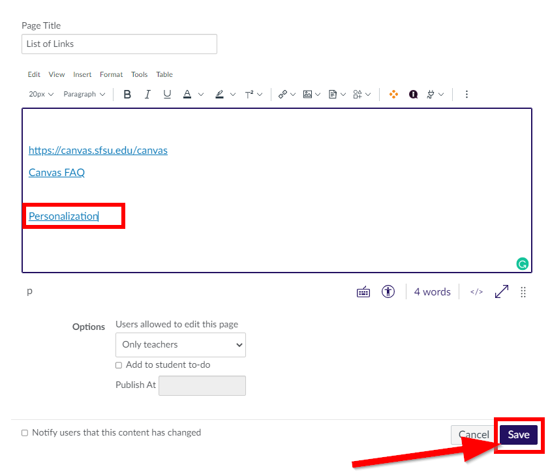Open keyboard shortcuts icon
The image size is (550, 476).
tap(363, 291)
